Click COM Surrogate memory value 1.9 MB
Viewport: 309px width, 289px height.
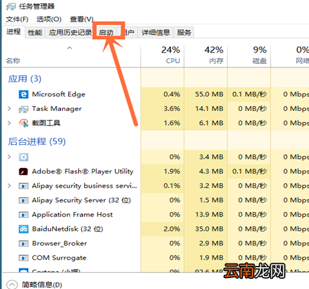[211, 258]
